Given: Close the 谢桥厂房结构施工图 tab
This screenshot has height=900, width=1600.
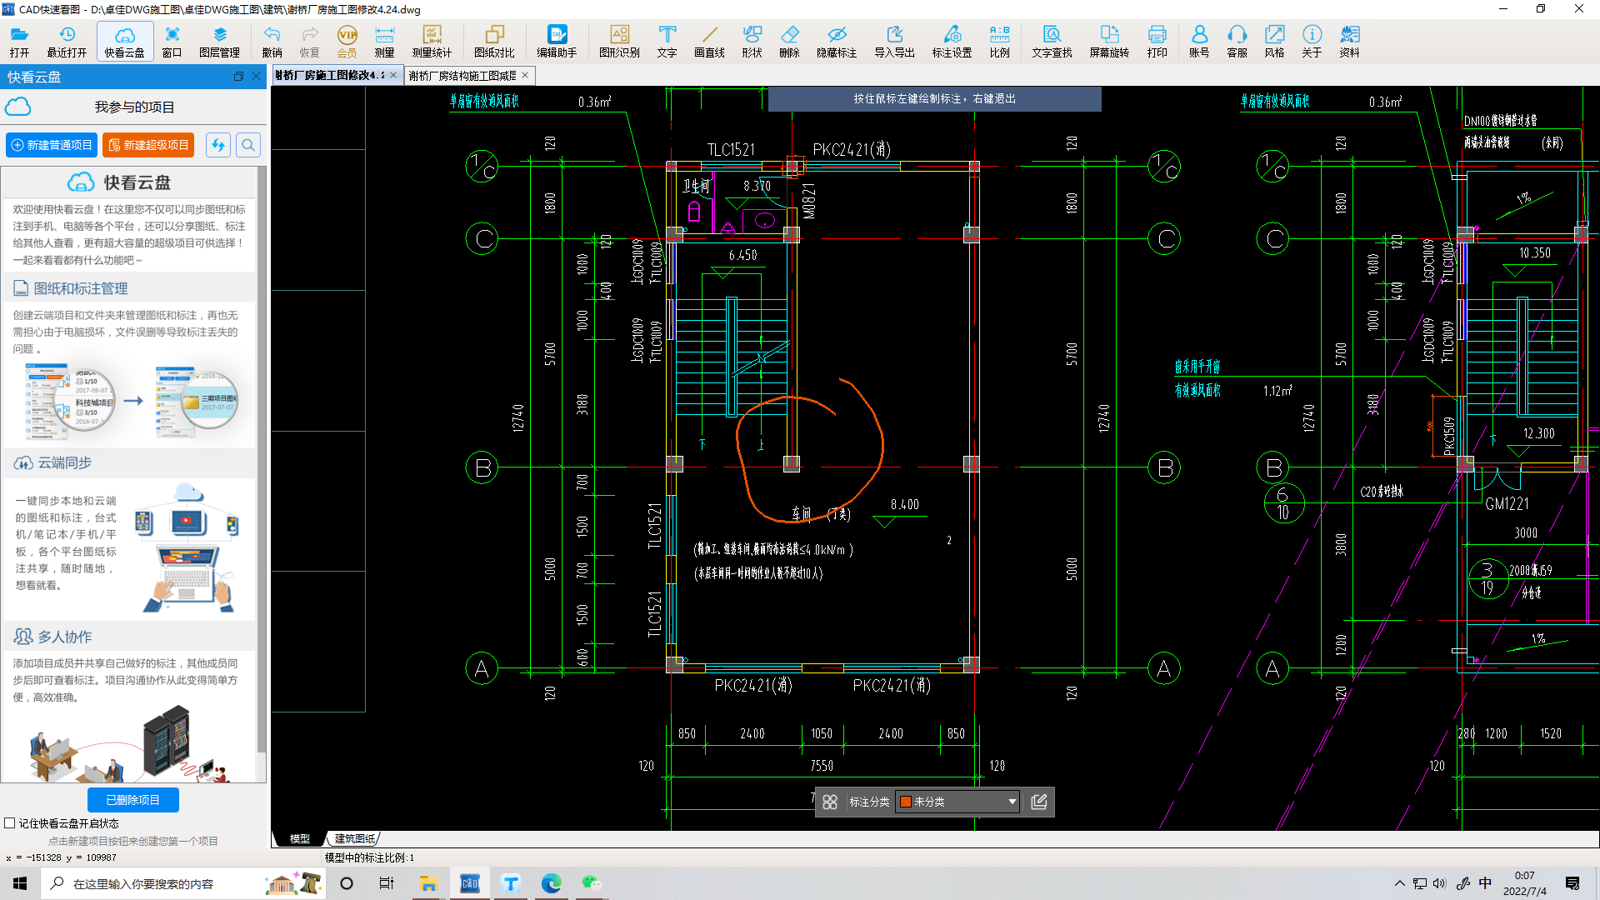Looking at the screenshot, I should pyautogui.click(x=525, y=75).
